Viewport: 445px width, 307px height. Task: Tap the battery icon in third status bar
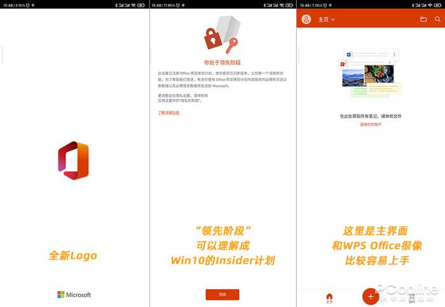[x=437, y=5]
